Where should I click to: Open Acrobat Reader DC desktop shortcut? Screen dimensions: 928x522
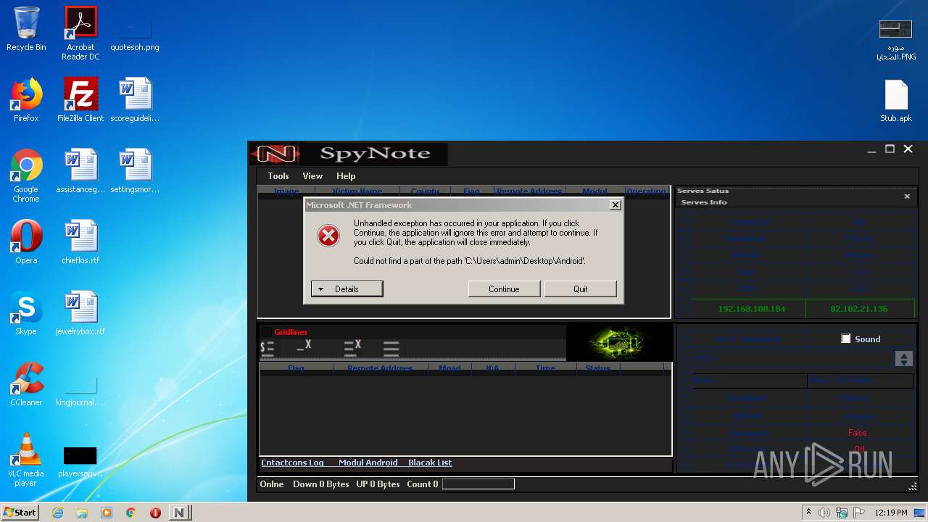pos(80,33)
